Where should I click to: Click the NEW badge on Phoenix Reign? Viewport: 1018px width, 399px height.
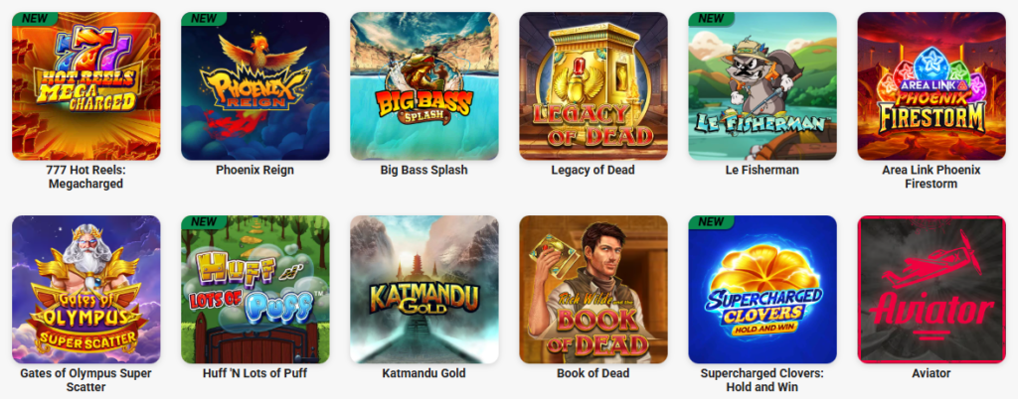pyautogui.click(x=203, y=18)
